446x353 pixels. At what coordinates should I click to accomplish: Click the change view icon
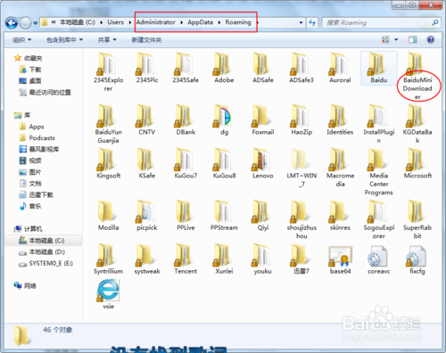(385, 39)
